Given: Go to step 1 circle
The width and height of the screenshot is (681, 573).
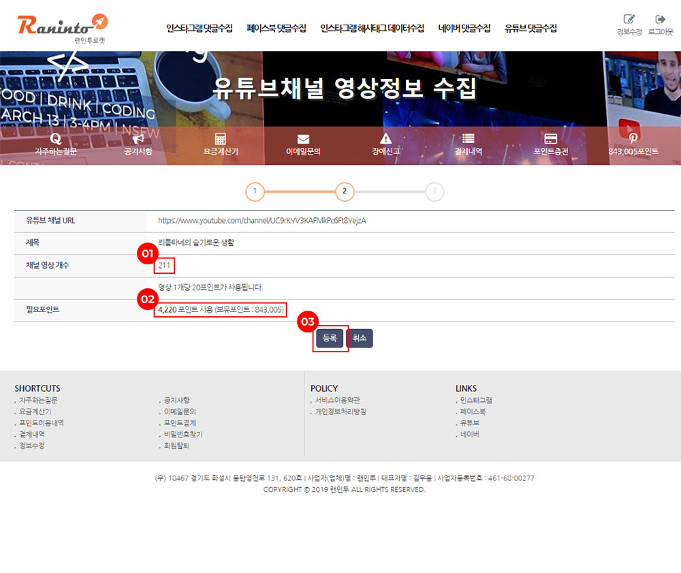Looking at the screenshot, I should click(255, 191).
